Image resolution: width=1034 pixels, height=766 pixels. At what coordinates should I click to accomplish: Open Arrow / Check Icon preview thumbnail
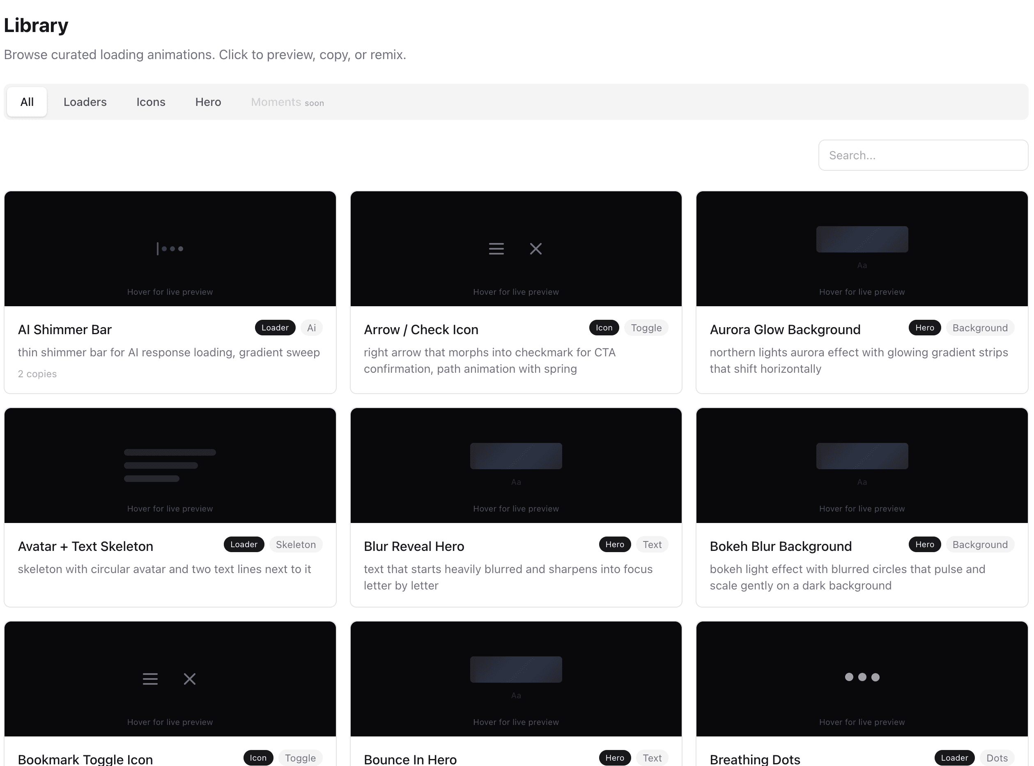click(516, 248)
